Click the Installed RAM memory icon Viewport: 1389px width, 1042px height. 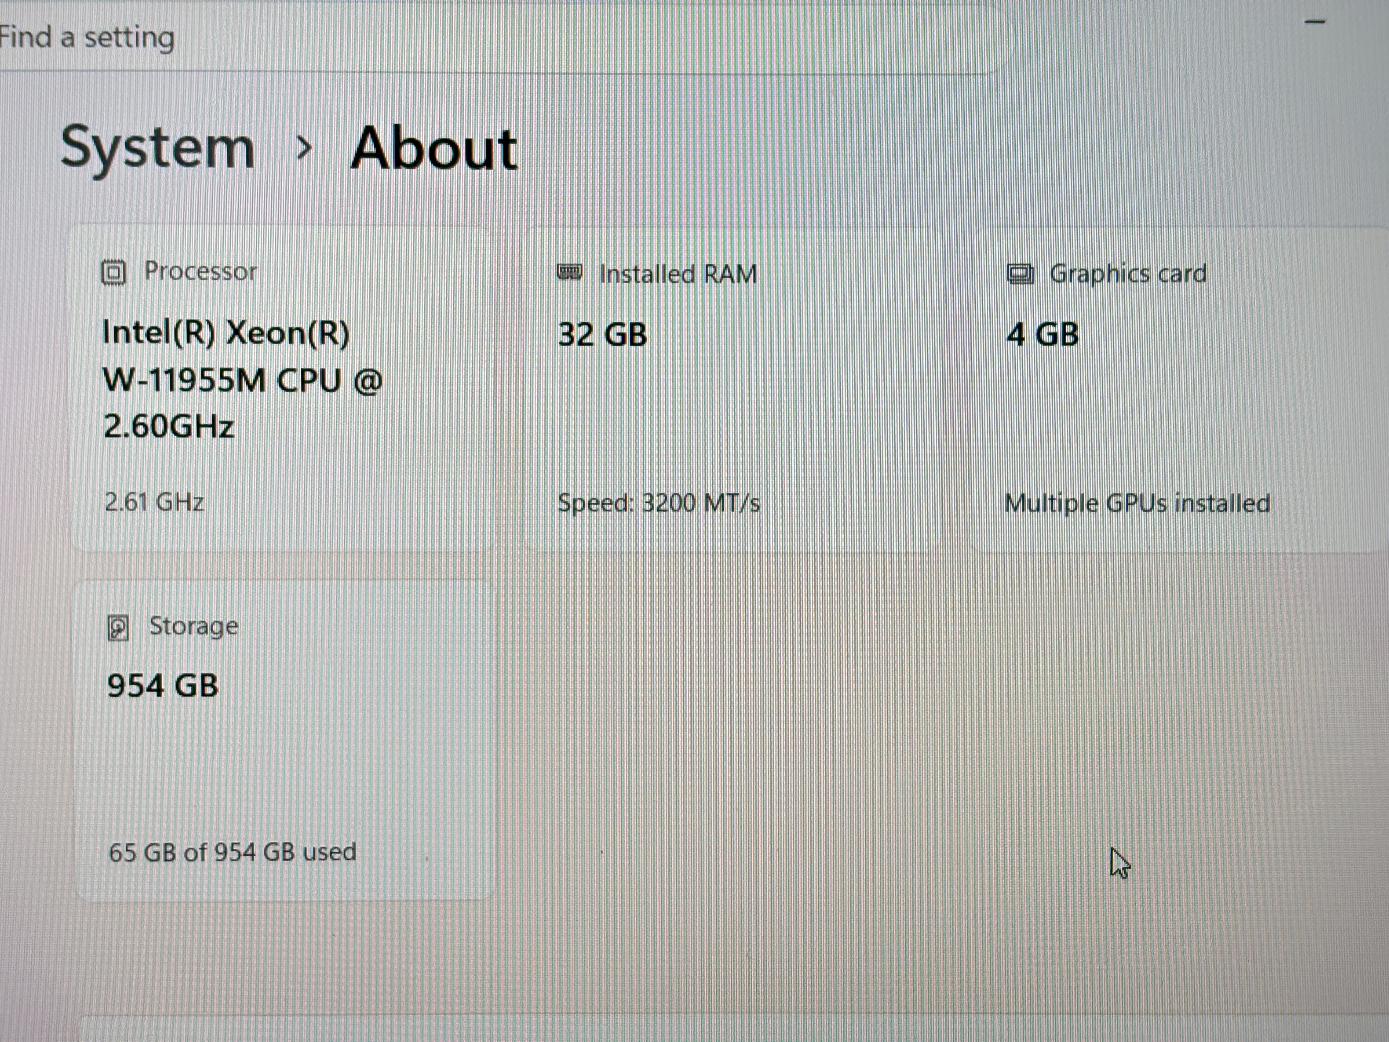click(570, 273)
